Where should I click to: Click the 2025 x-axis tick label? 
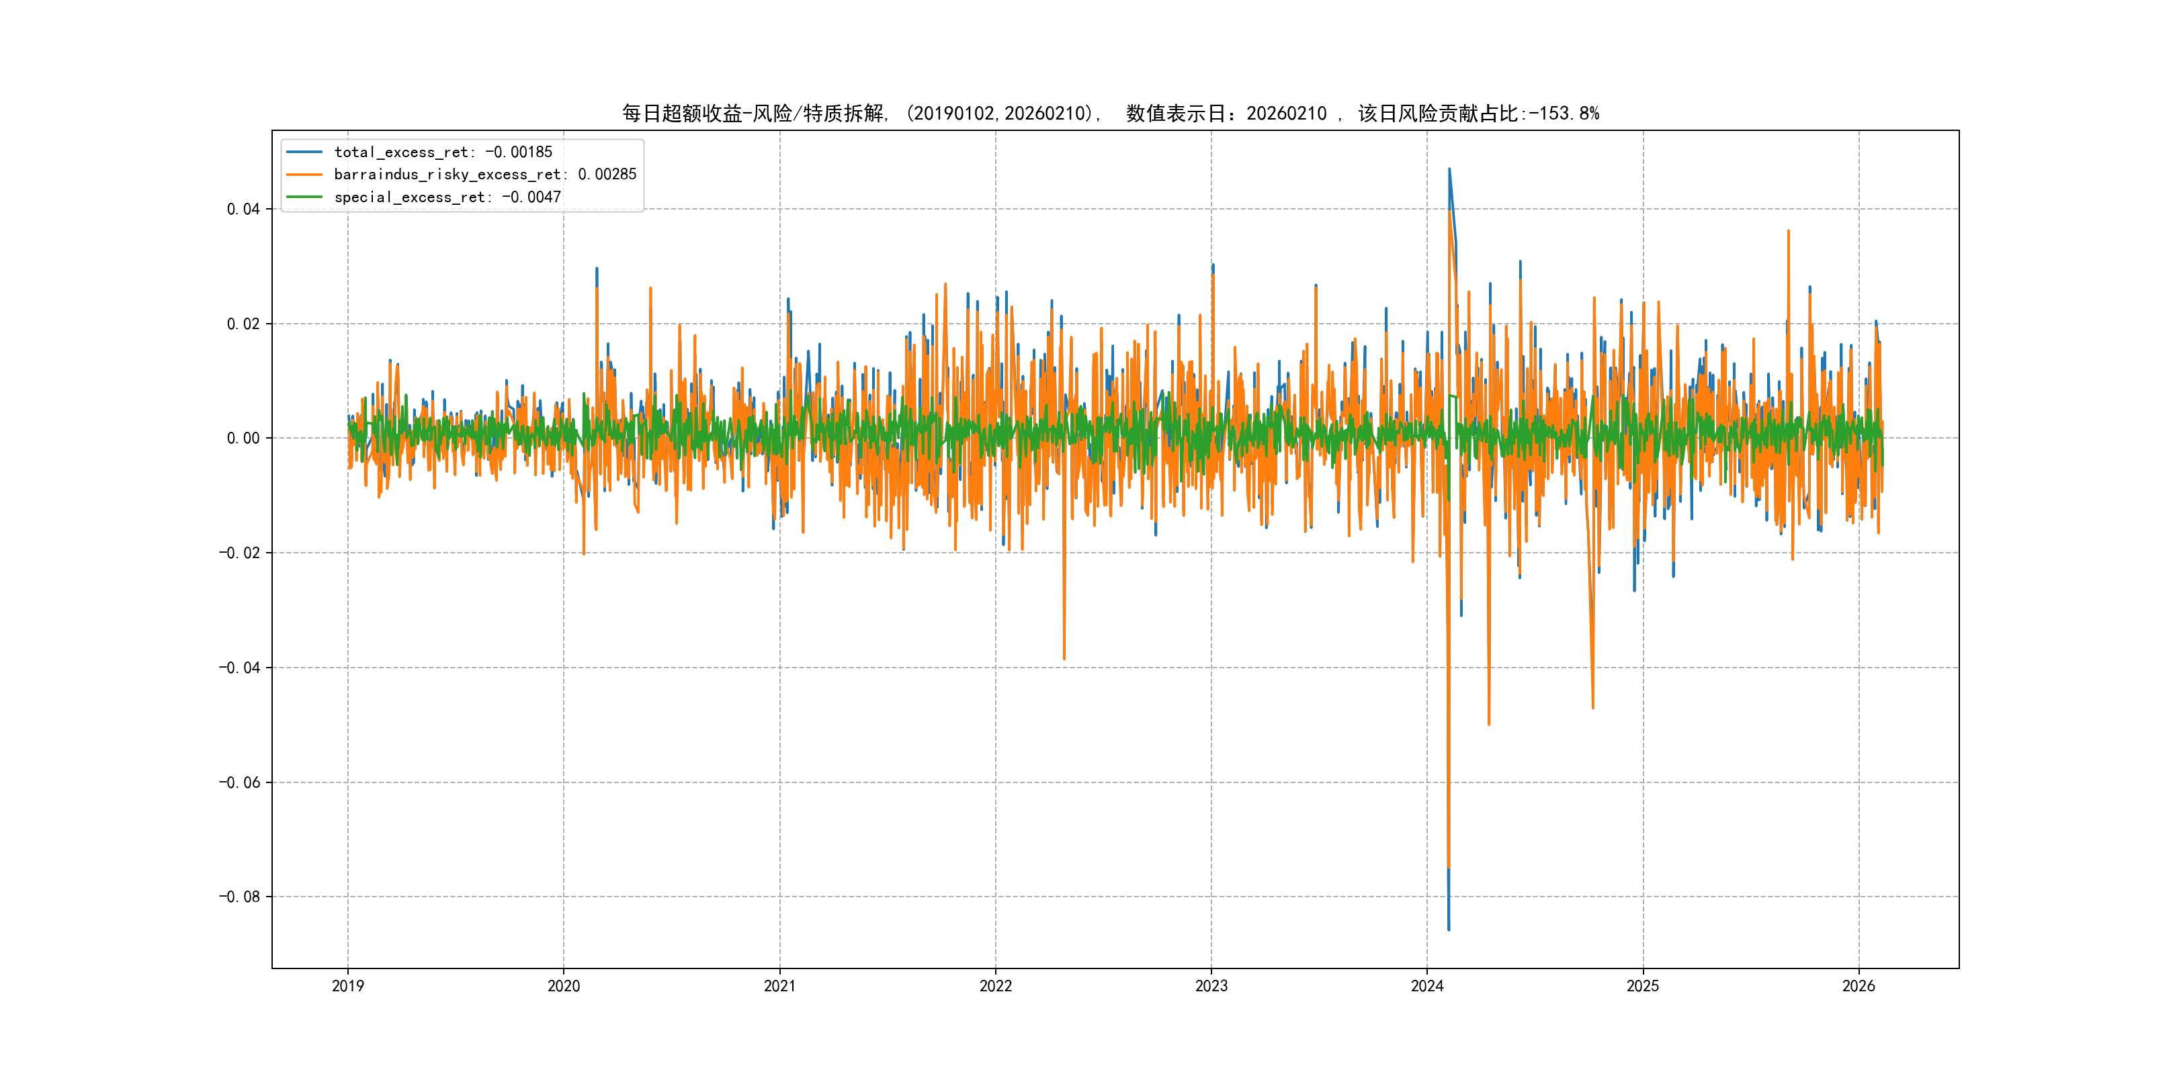pyautogui.click(x=1643, y=986)
